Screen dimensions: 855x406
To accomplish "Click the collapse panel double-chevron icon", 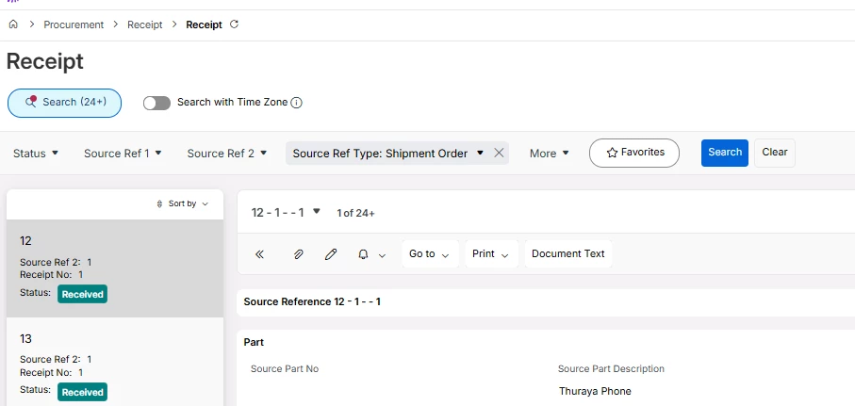I will pyautogui.click(x=260, y=254).
